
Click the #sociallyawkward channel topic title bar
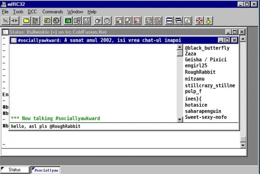[x=124, y=40]
